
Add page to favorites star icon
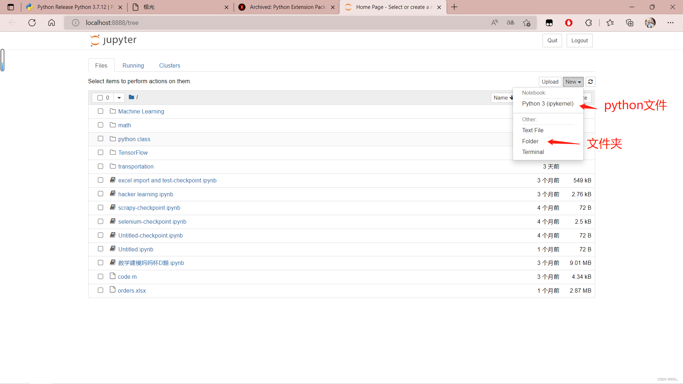tap(526, 23)
